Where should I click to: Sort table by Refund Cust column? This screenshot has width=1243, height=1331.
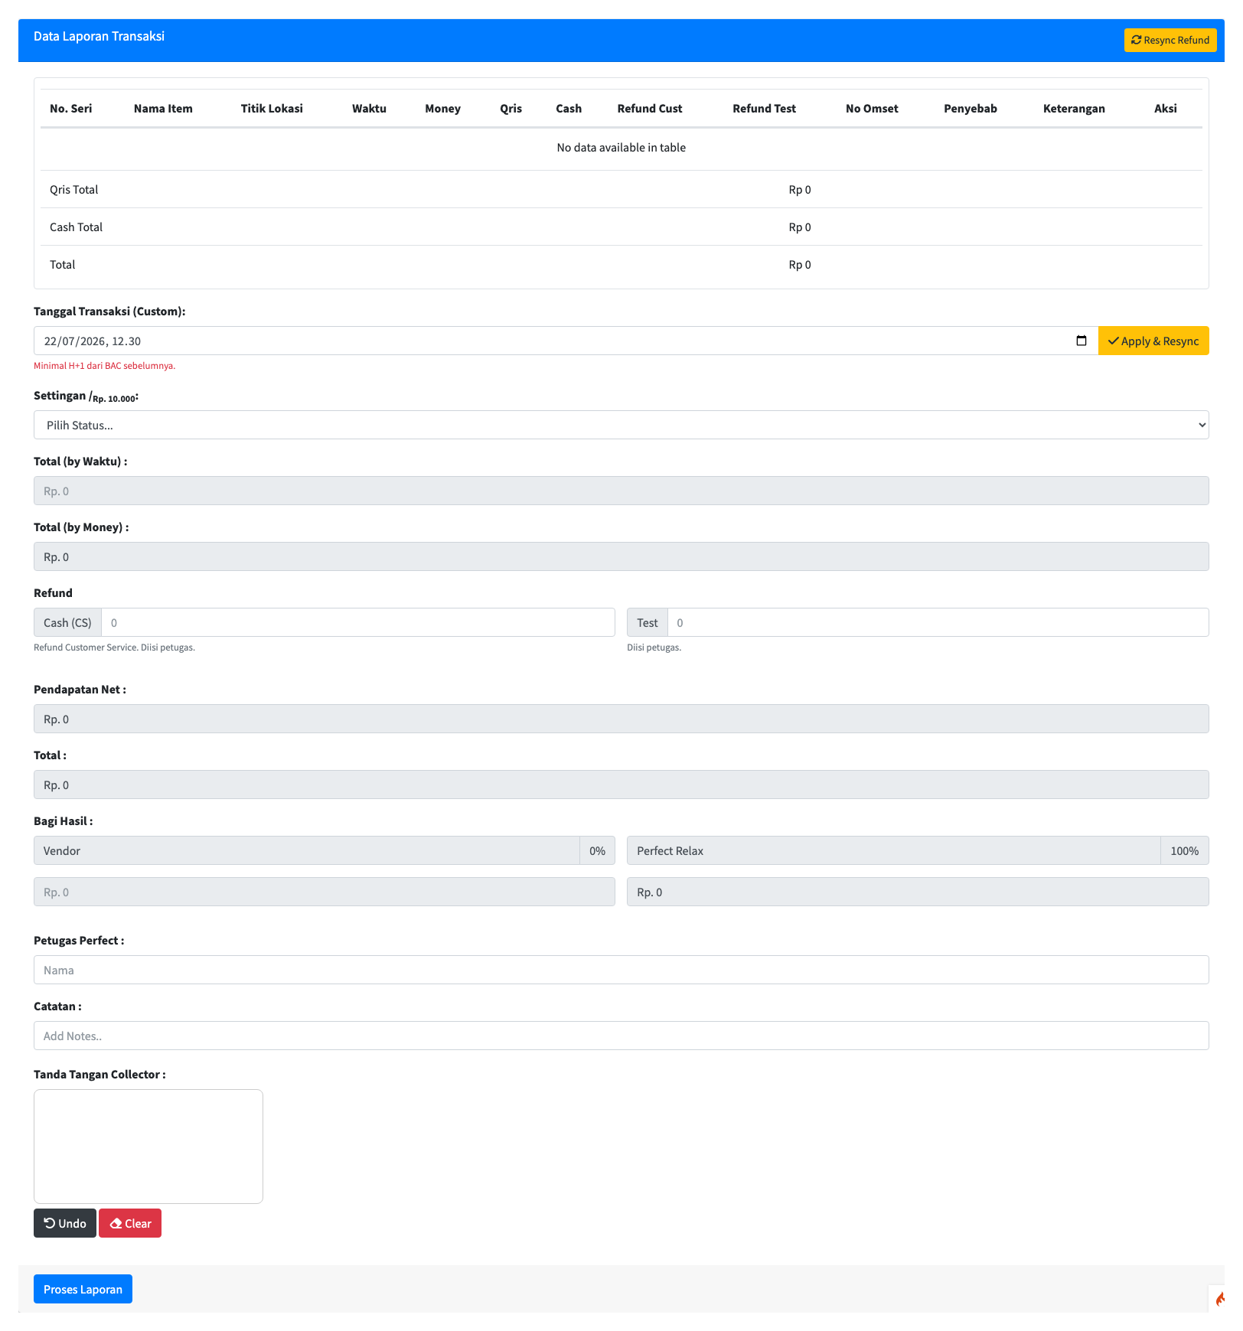pos(650,109)
